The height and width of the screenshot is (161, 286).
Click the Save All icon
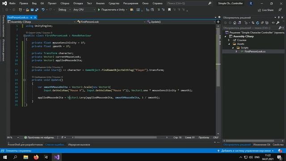(37, 10)
